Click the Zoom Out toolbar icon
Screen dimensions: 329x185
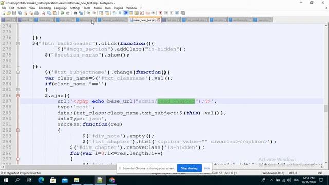click(94, 13)
